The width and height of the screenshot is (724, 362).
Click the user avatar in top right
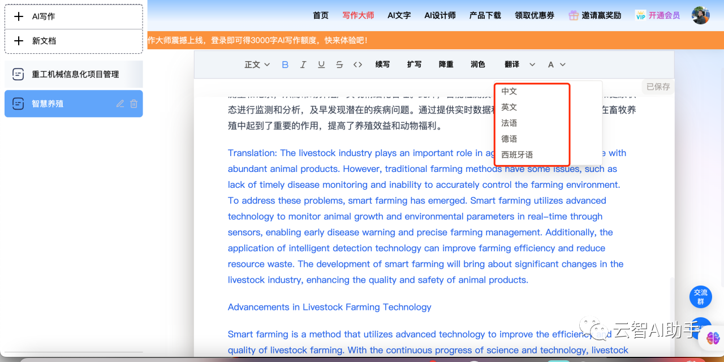click(x=700, y=15)
